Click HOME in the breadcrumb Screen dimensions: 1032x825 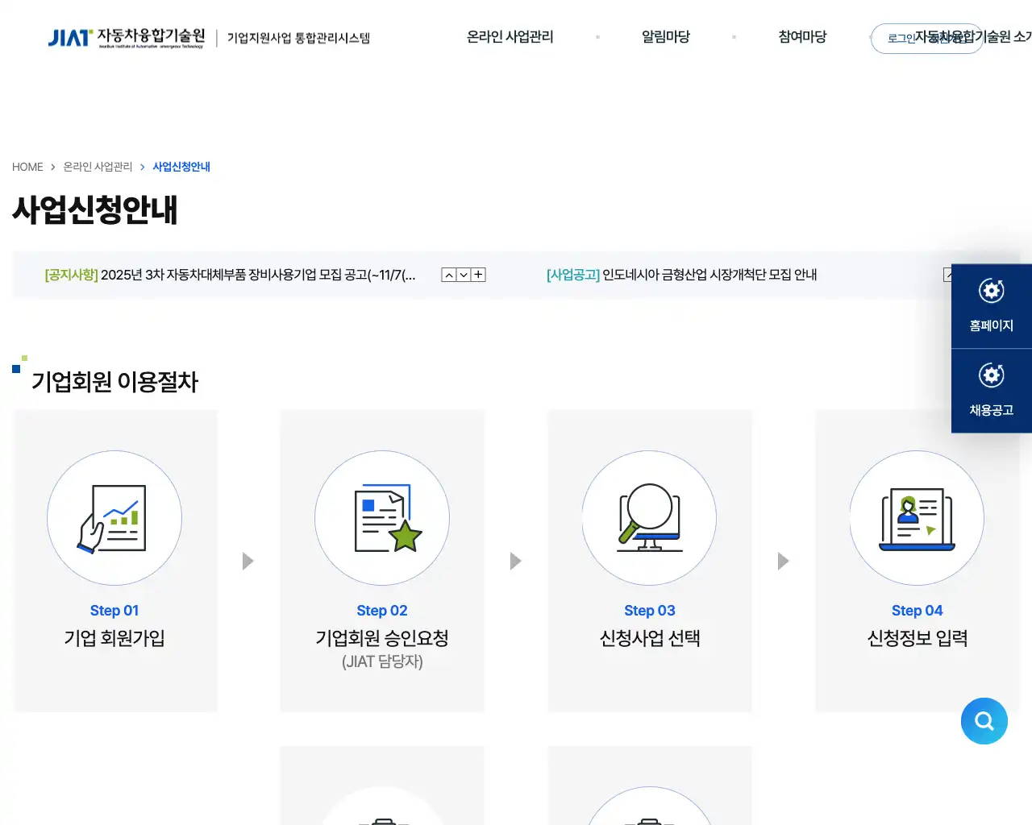coord(27,167)
